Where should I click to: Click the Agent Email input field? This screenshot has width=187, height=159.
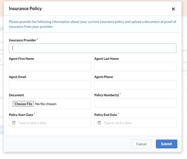[x=50, y=85]
